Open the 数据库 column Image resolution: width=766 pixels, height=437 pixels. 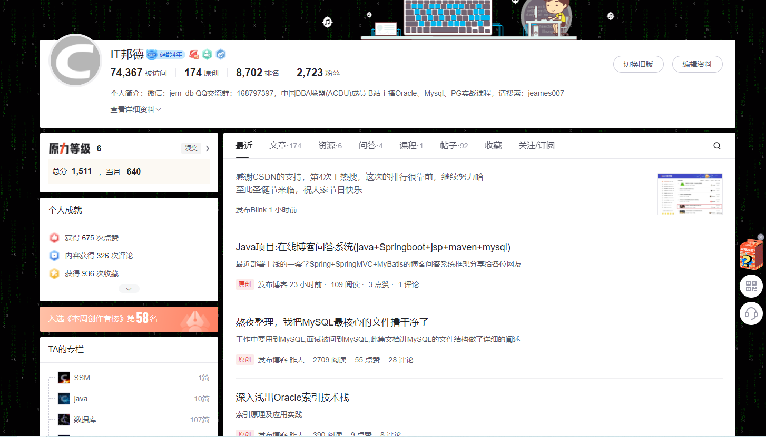(85, 420)
